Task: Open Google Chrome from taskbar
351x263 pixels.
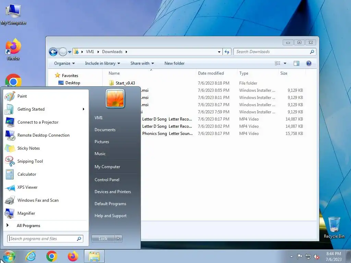Action: 52,256
